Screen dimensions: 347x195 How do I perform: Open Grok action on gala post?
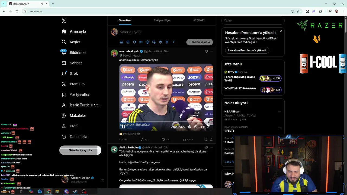coord(206,51)
